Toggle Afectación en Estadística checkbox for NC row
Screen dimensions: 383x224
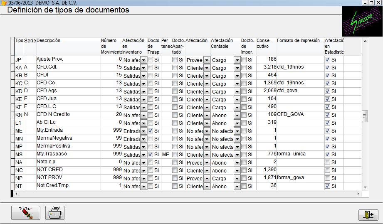pos(328,170)
